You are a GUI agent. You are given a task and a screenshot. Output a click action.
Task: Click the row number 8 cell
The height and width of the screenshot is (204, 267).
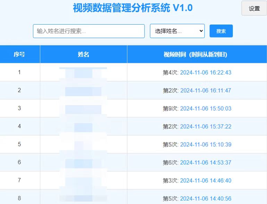[x=19, y=198]
